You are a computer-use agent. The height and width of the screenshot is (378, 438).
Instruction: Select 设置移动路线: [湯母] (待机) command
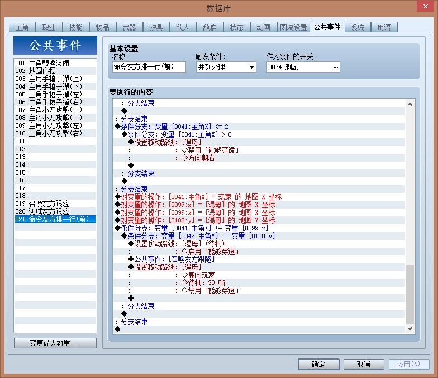(259, 244)
